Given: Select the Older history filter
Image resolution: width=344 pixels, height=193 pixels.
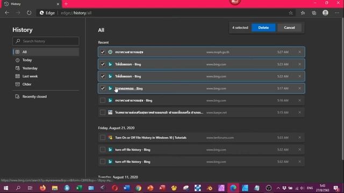Looking at the screenshot, I should pos(46,84).
